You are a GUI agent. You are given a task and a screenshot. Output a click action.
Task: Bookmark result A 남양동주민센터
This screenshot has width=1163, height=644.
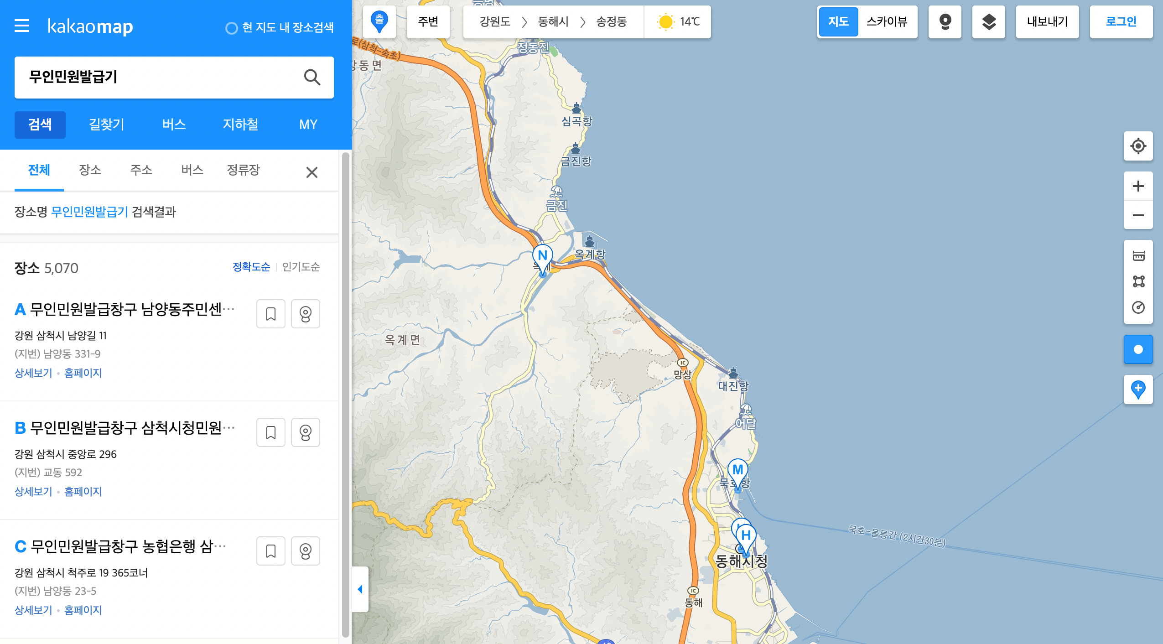[x=271, y=314]
